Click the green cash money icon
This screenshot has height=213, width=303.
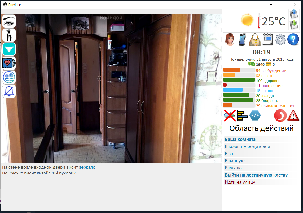point(252,64)
